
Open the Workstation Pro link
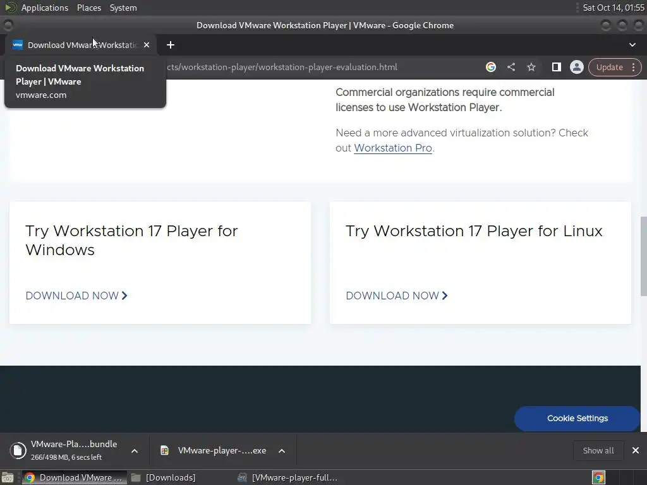(393, 148)
